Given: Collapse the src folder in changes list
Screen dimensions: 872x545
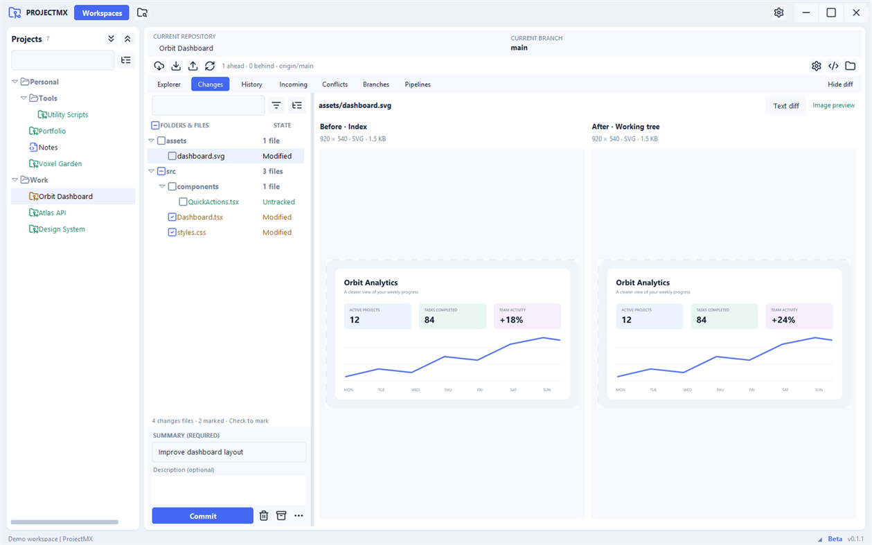Looking at the screenshot, I should click(x=152, y=171).
